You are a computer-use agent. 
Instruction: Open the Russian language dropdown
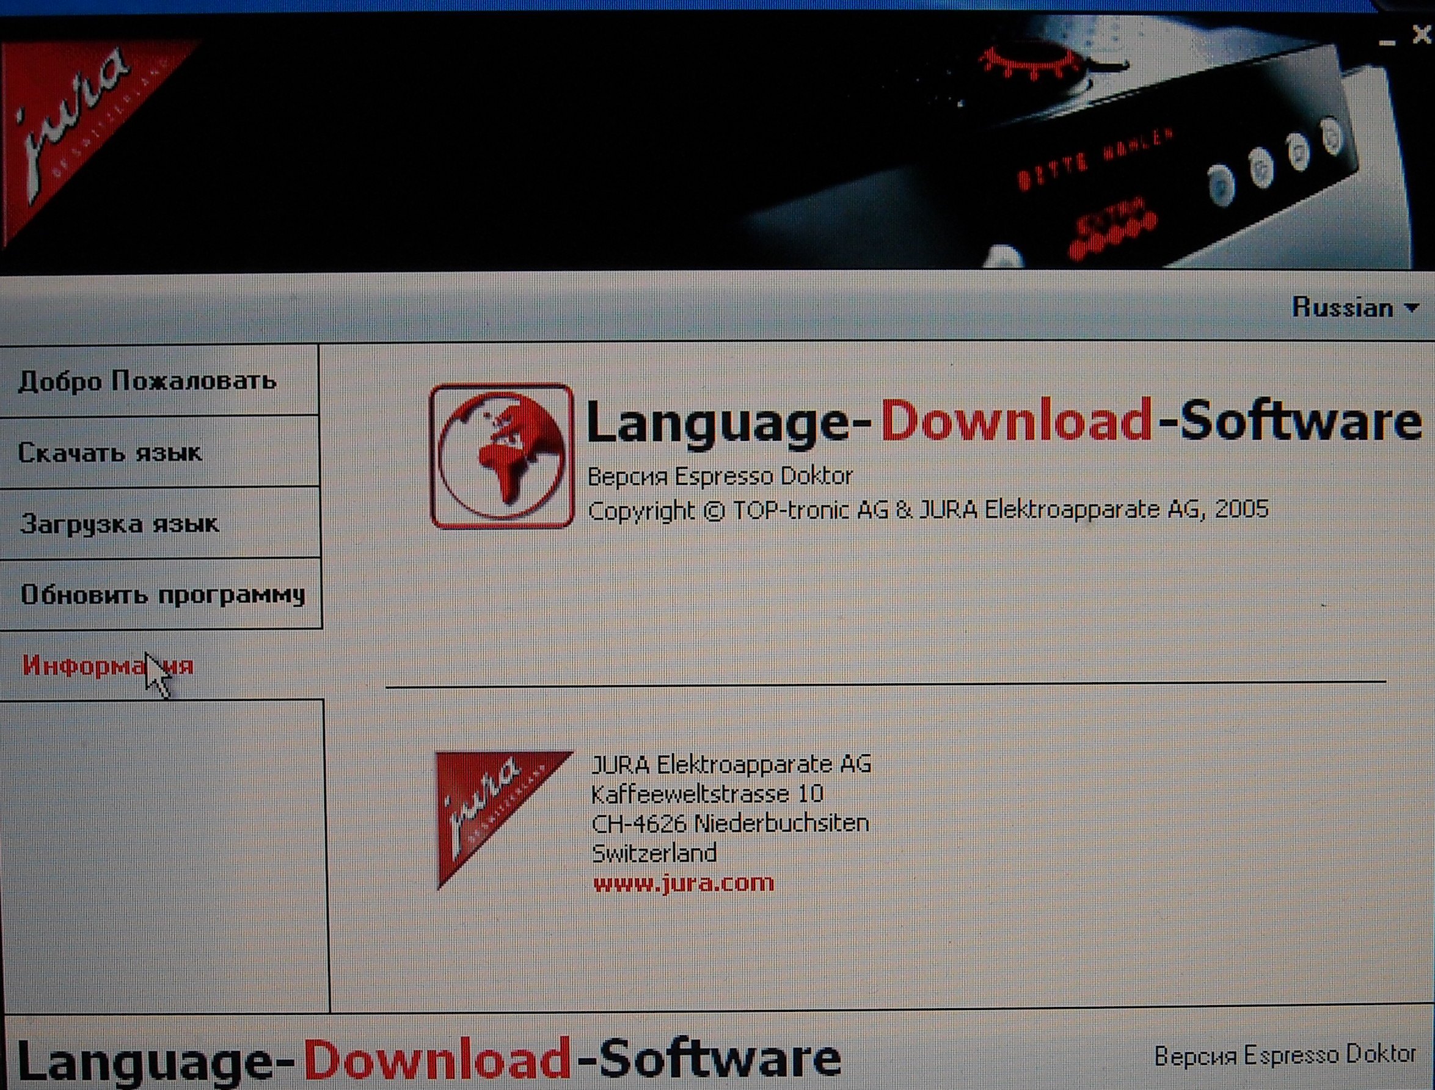(1355, 308)
